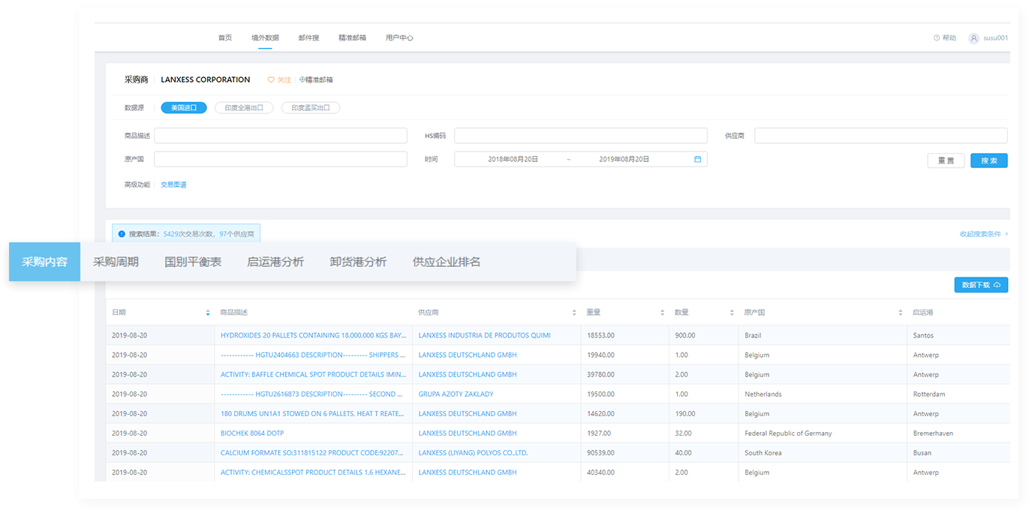1032x513 pixels.
Task: Show the 供应企业排名 tab
Action: point(447,262)
